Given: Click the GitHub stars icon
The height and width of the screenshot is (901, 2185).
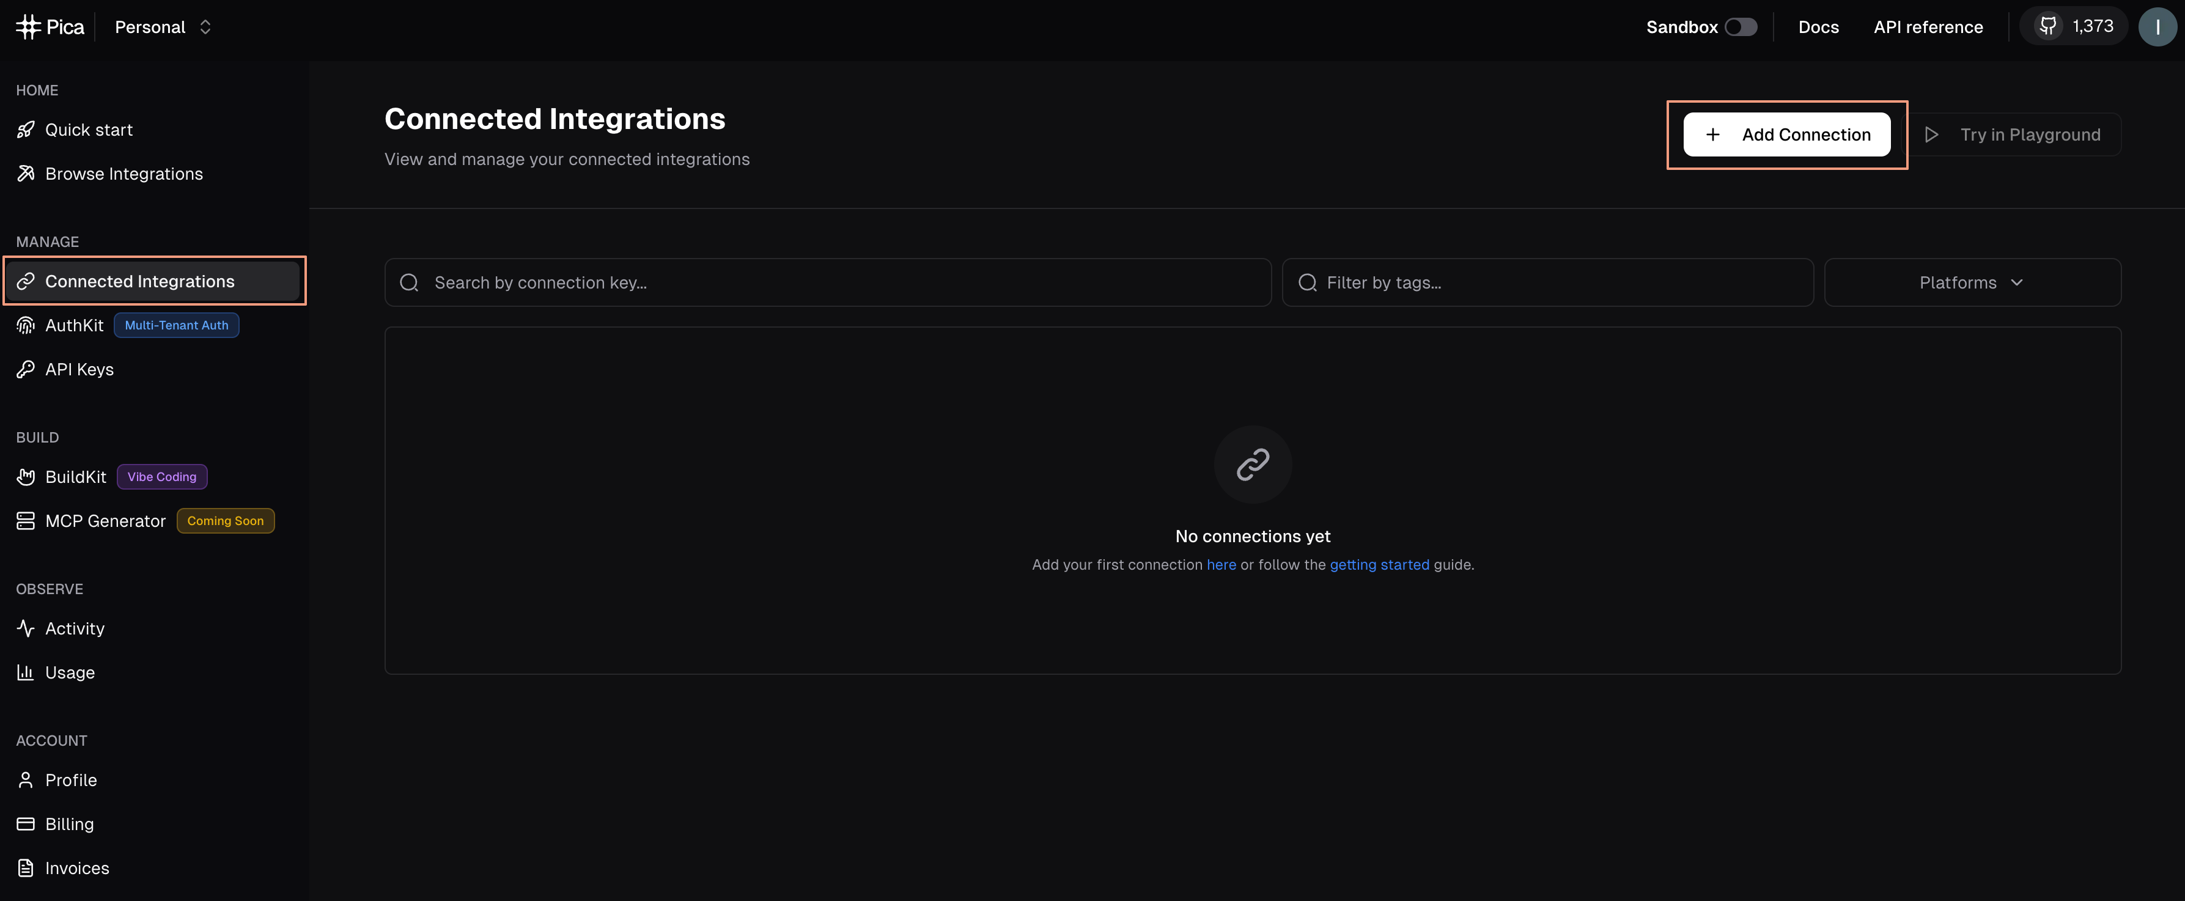Looking at the screenshot, I should [x=2047, y=26].
